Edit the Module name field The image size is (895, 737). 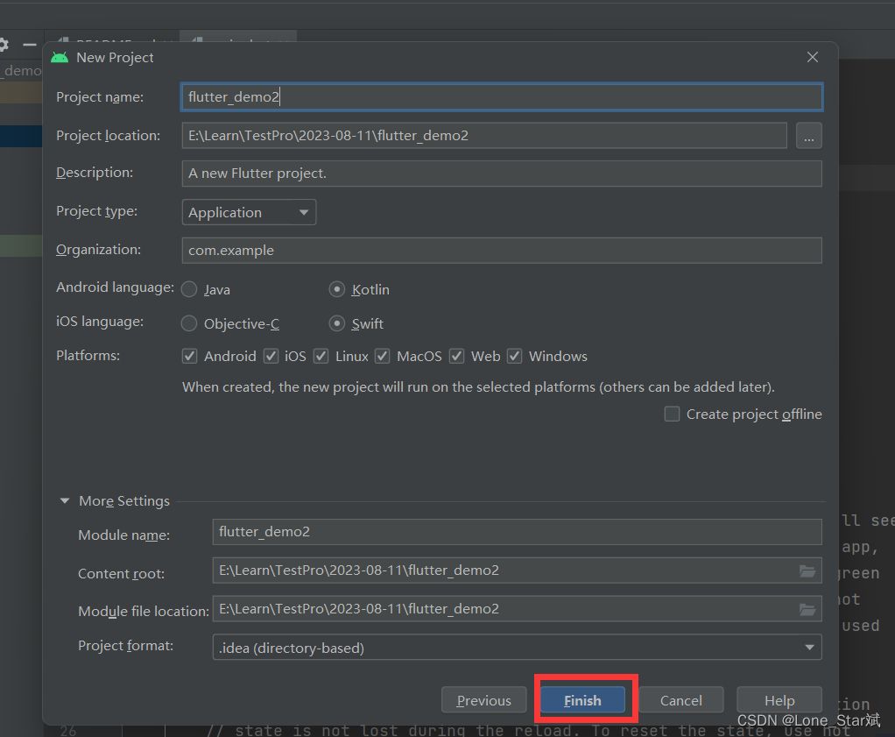518,532
